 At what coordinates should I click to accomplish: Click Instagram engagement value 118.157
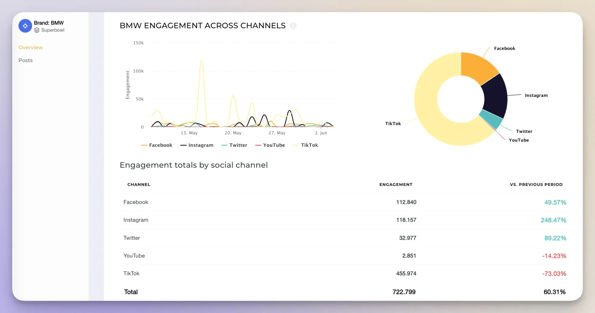click(x=406, y=220)
